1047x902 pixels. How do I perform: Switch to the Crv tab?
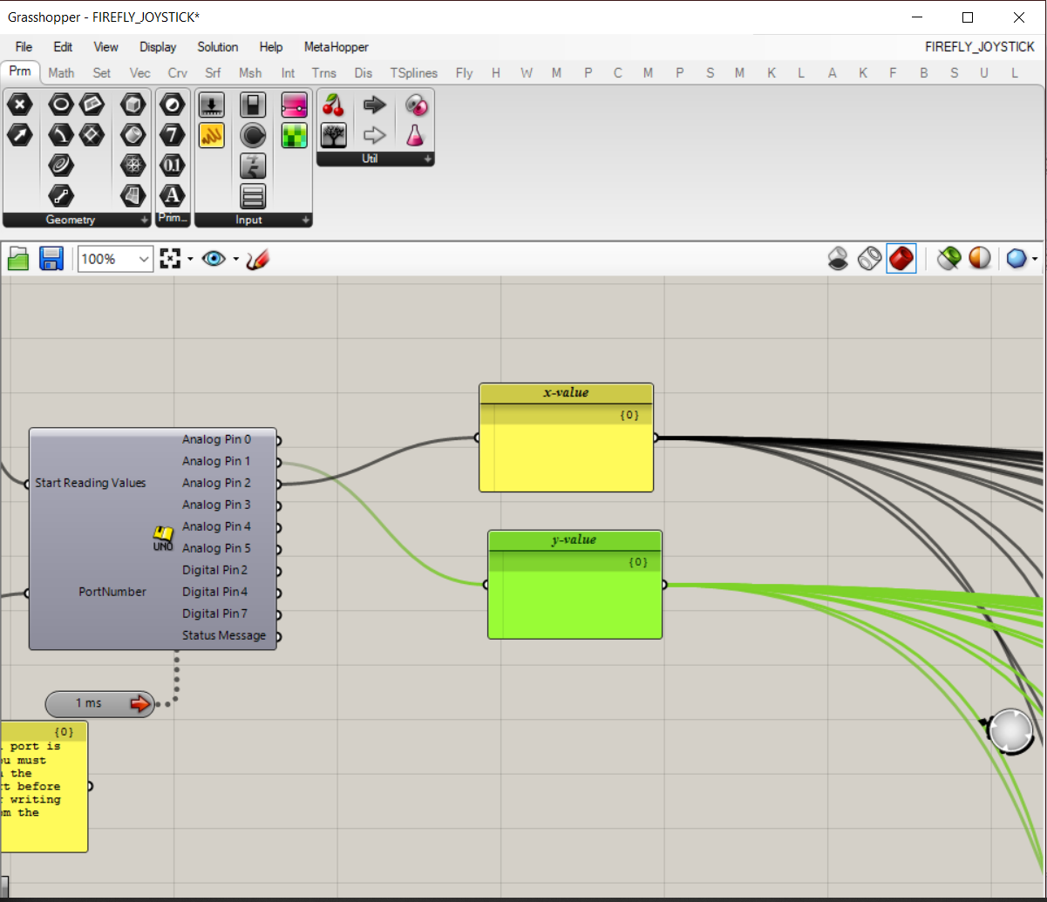(x=178, y=73)
